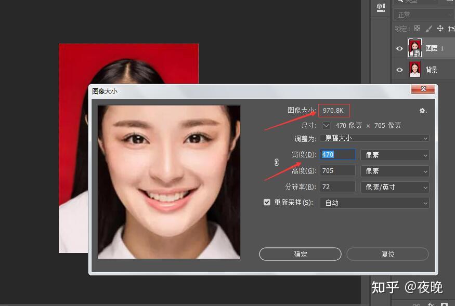The image size is (455, 306).
Task: Click the 确定 button
Action: 301,254
